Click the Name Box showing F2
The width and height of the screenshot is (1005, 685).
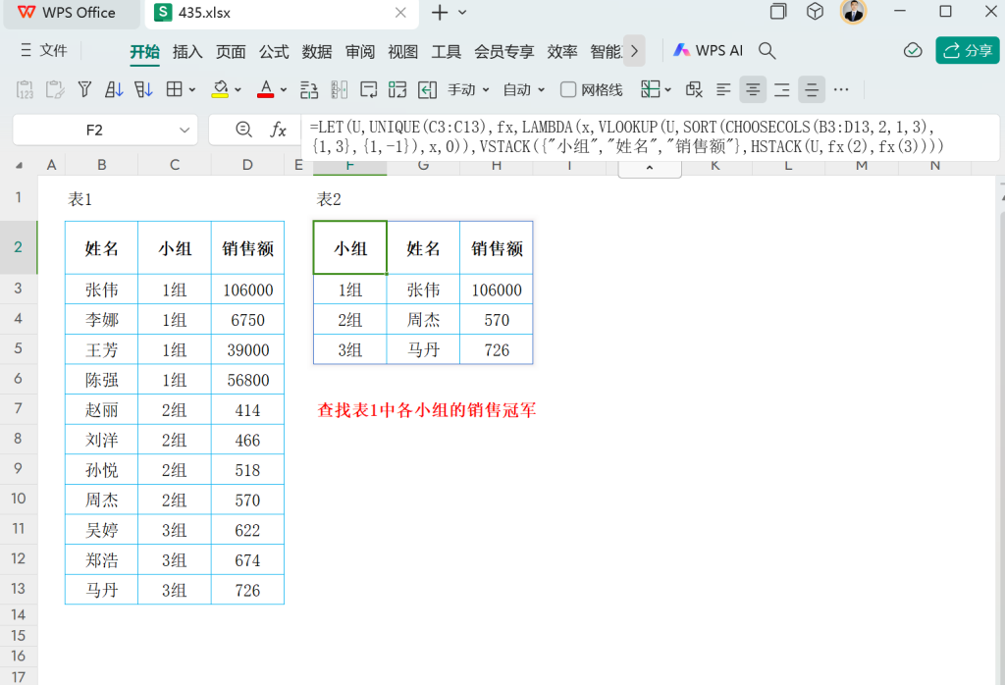[94, 131]
